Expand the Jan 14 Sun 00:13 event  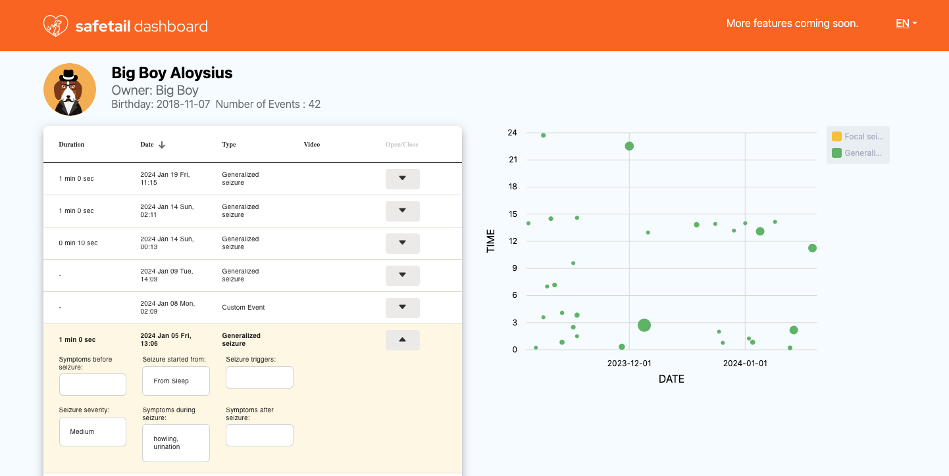402,243
